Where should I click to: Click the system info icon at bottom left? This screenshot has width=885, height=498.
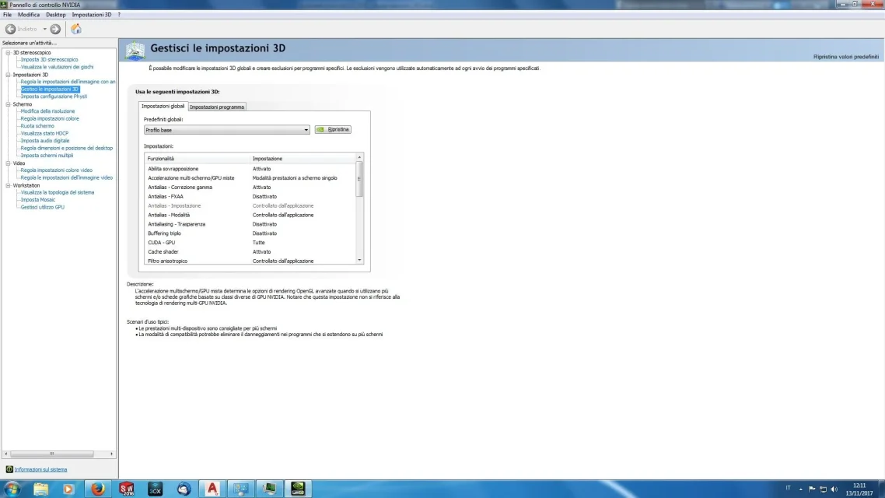pyautogui.click(x=9, y=469)
